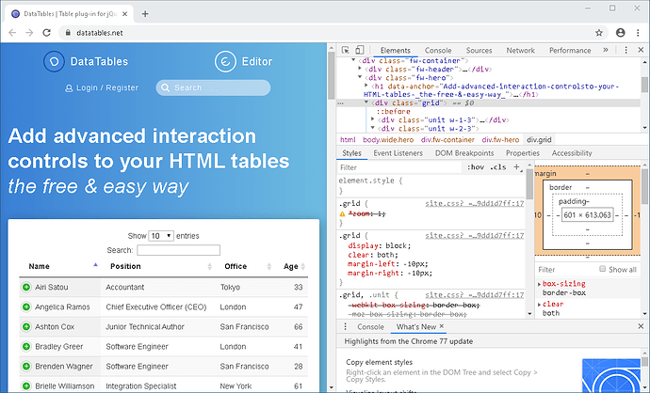Click the Styles Filter input
The width and height of the screenshot is (650, 393).
tap(399, 167)
